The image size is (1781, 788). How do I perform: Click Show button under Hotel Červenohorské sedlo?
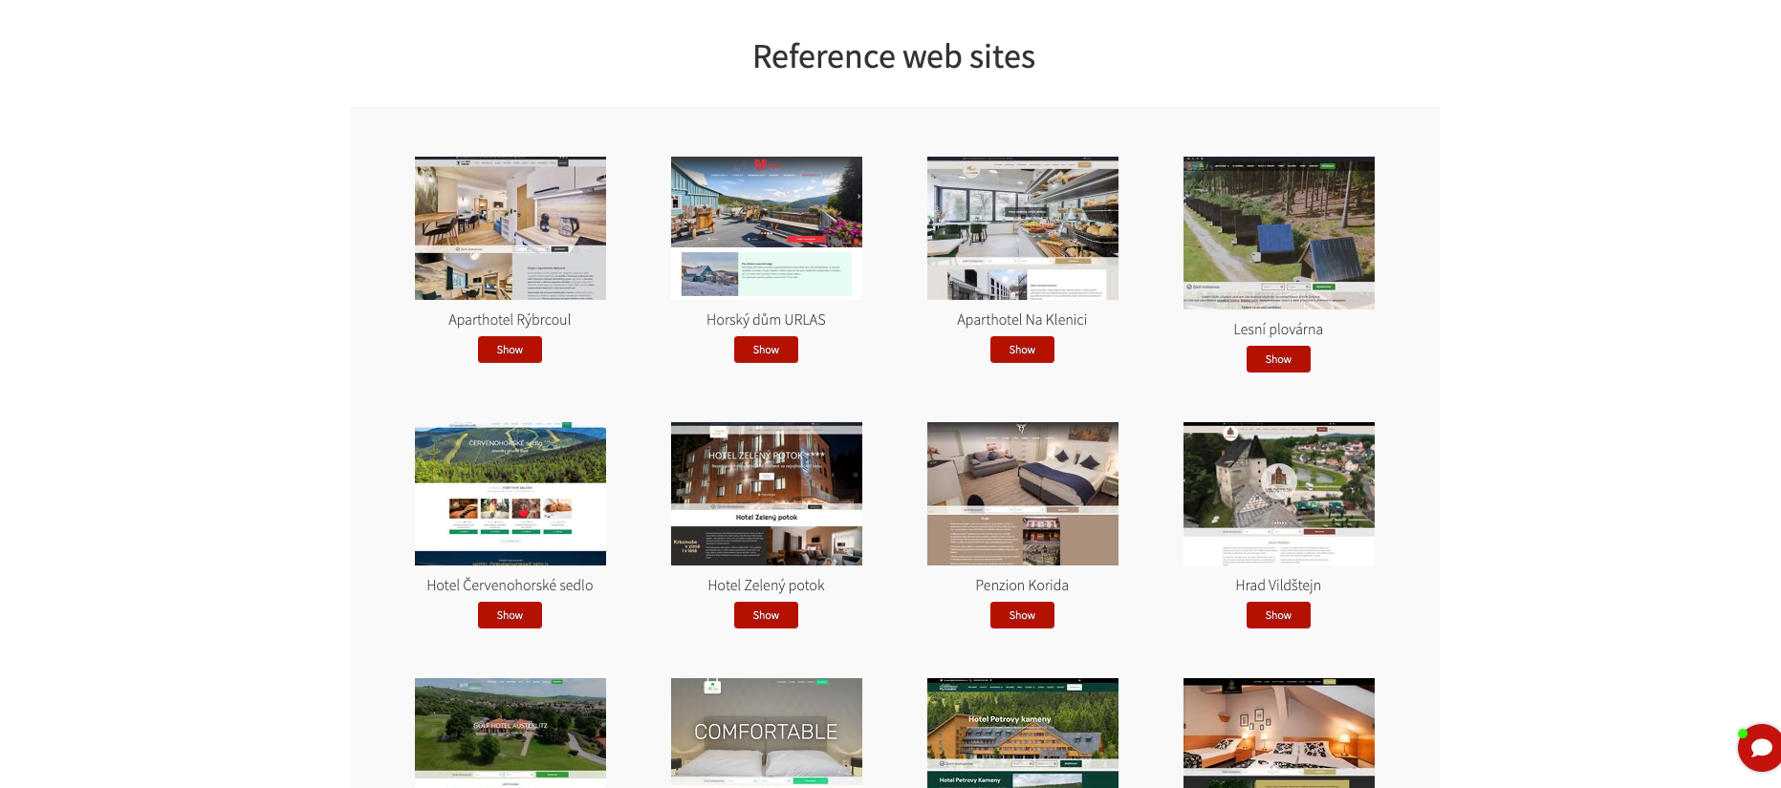[510, 615]
